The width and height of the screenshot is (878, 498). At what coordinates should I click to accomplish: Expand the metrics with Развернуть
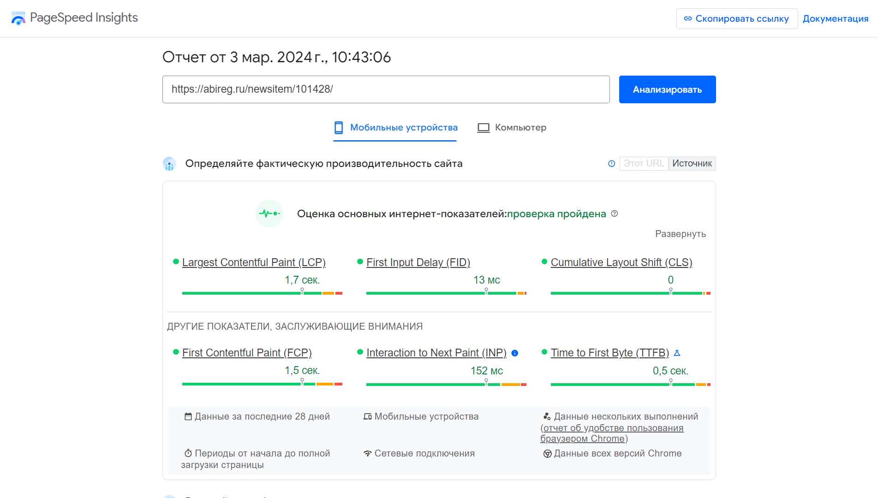681,234
